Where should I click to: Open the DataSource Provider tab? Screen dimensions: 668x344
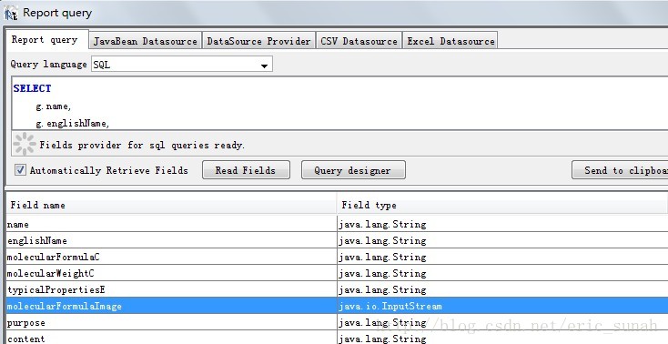pos(258,41)
